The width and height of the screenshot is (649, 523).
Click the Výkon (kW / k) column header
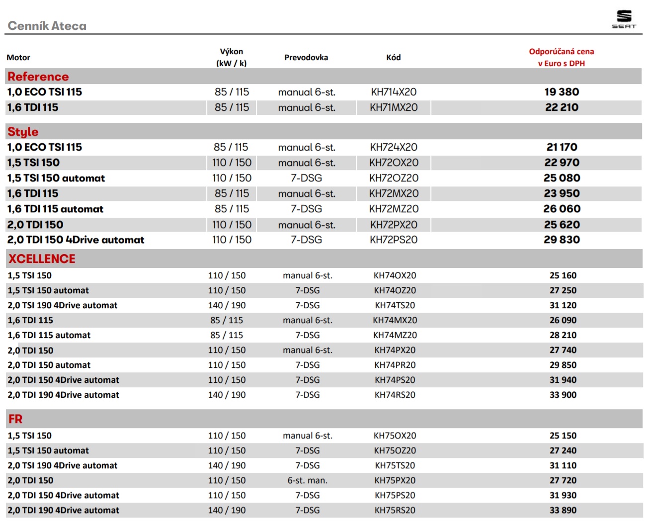click(232, 58)
